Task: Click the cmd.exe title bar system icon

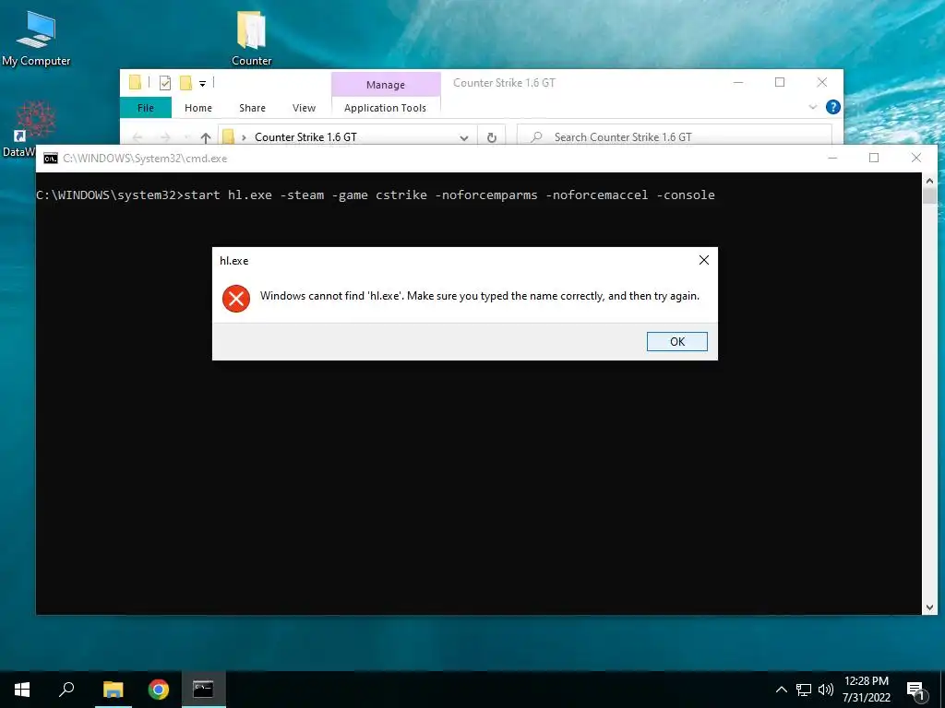Action: [x=51, y=159]
